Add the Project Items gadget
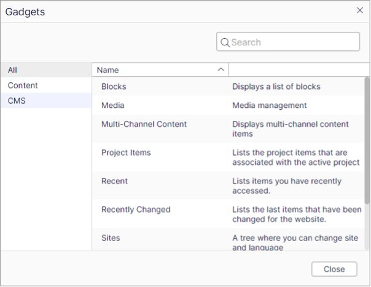 (126, 152)
